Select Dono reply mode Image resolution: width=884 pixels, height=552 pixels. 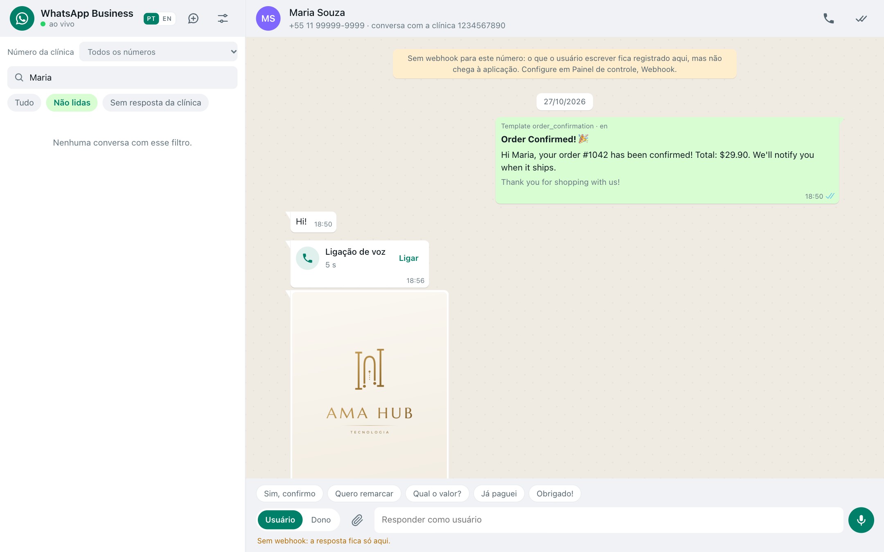click(321, 520)
